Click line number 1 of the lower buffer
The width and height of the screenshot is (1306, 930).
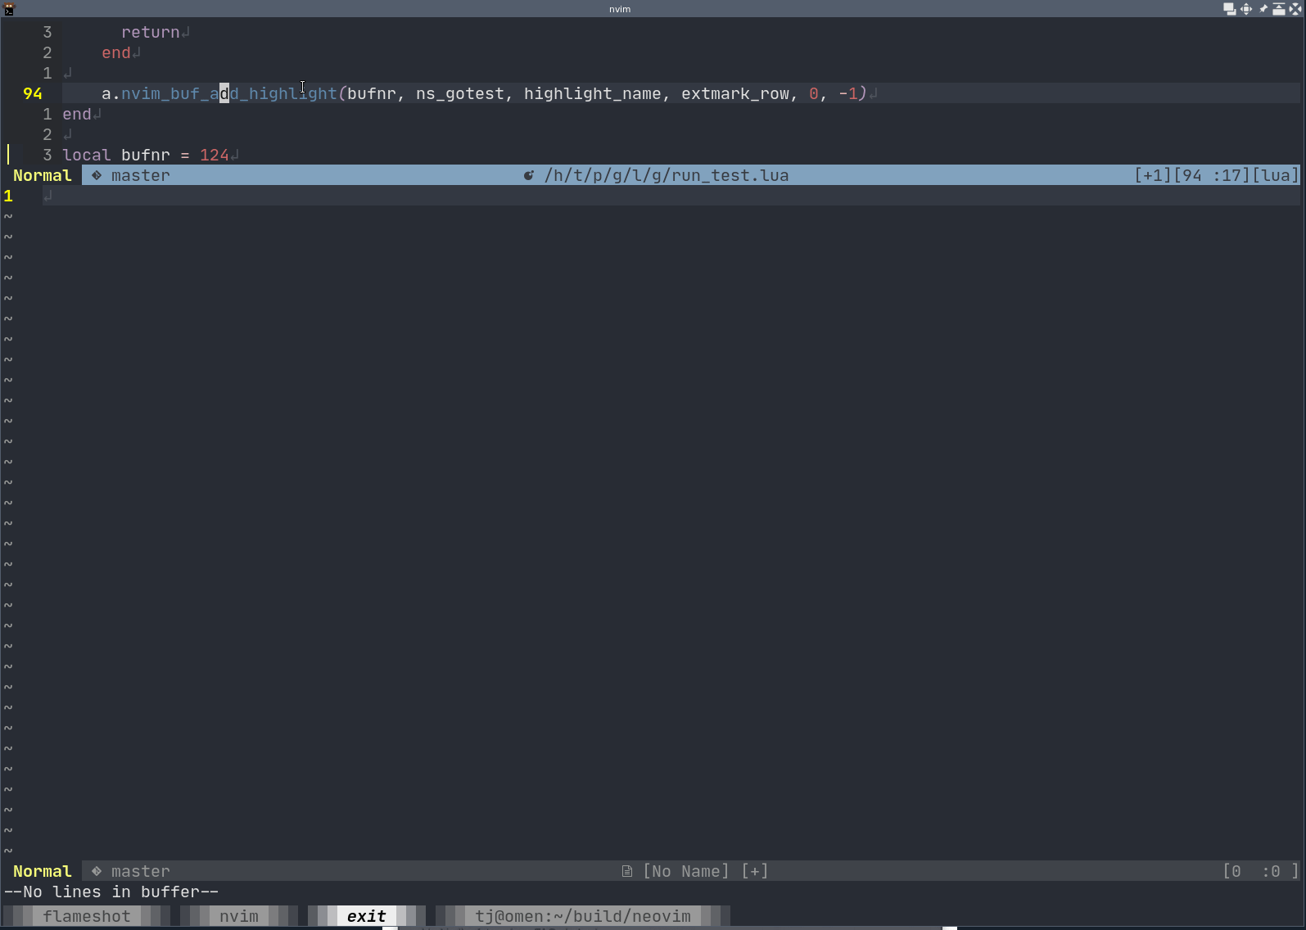[8, 196]
